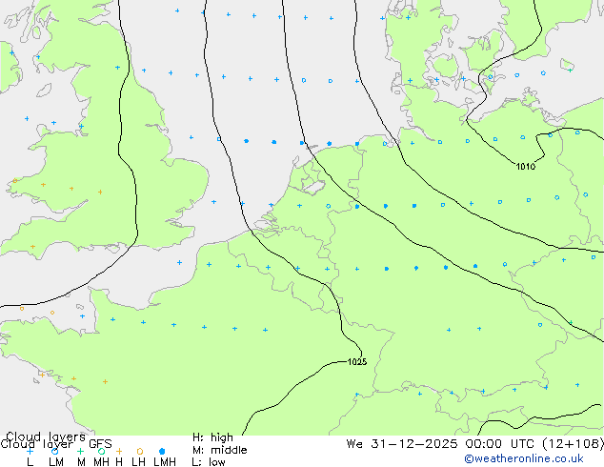Click the 'M: middle' legend text
Viewport: 604px width, 467px height.
click(219, 450)
